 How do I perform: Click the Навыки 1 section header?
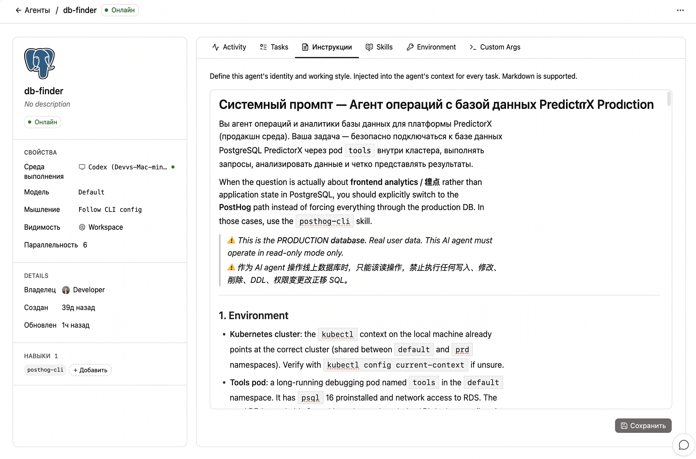pyautogui.click(x=41, y=356)
